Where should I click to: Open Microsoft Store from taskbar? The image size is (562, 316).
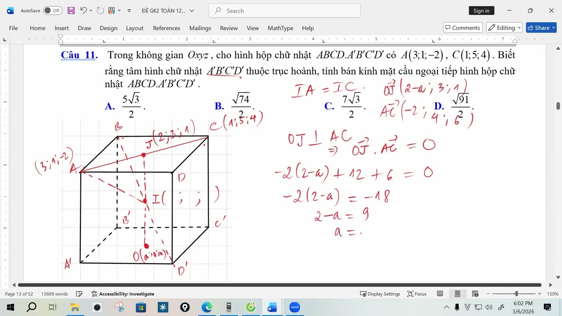pos(141,307)
